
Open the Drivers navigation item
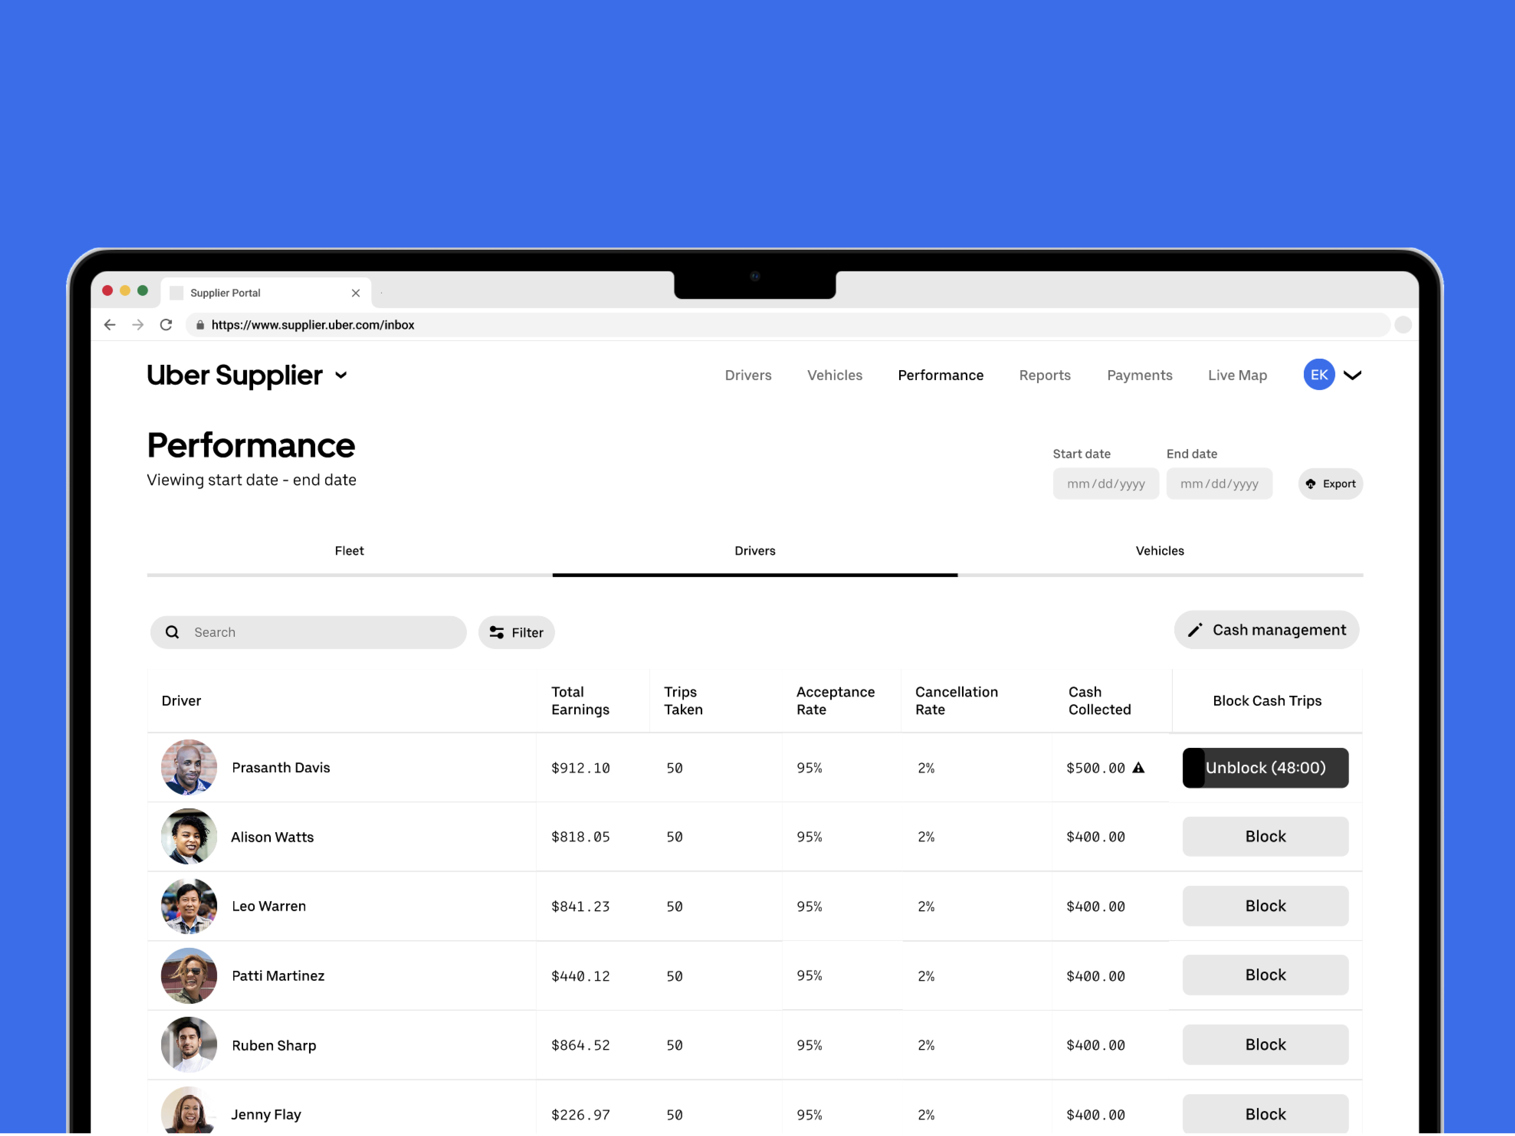point(749,376)
